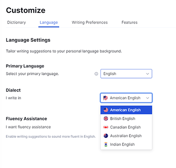Click the US flag in Dialect field
The height and width of the screenshot is (168, 176).
coord(105,98)
